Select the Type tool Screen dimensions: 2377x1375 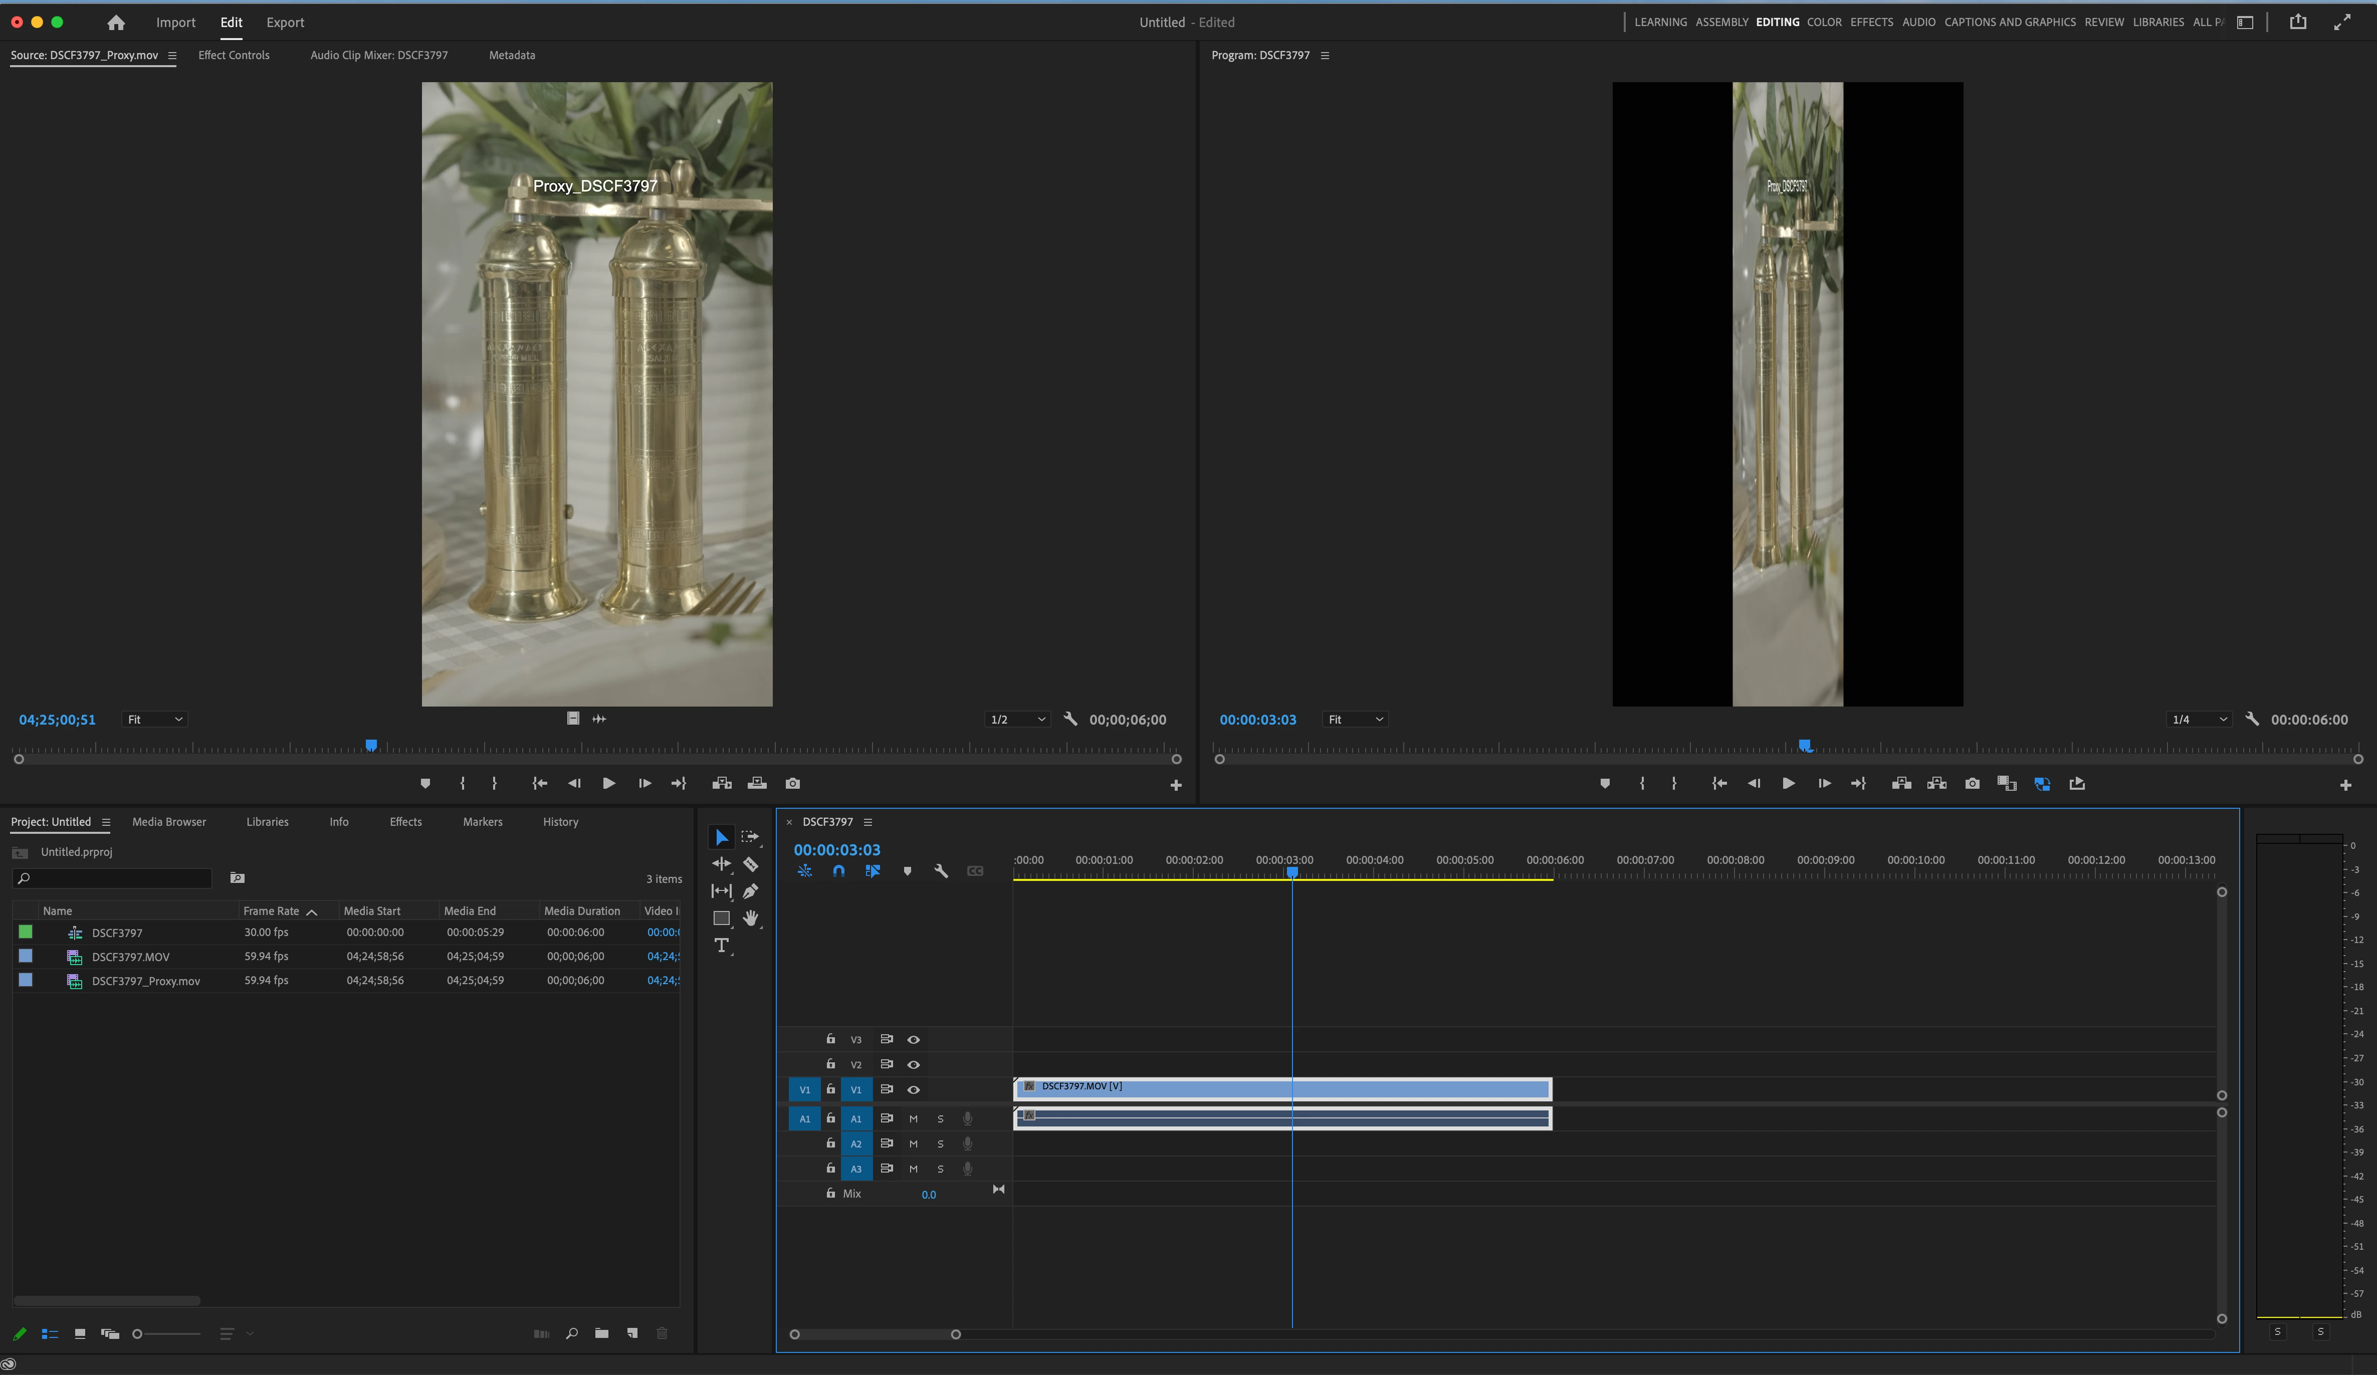722,945
